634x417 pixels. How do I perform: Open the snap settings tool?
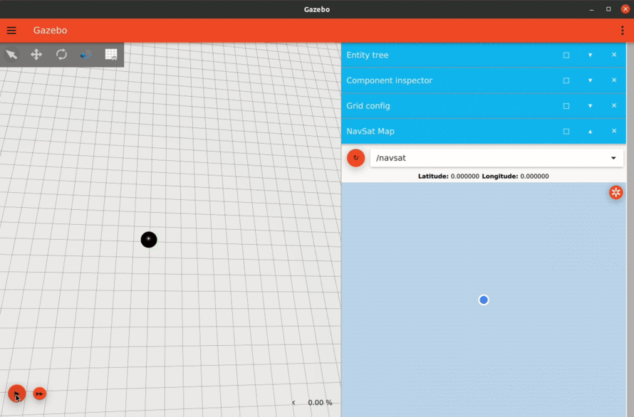point(86,55)
